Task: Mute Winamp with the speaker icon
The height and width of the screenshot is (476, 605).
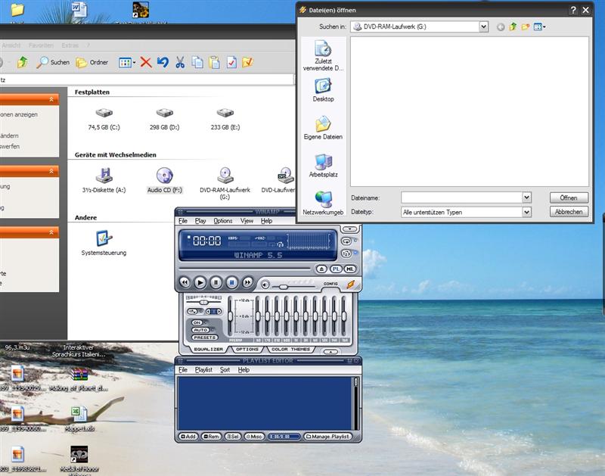Action: pos(265,285)
